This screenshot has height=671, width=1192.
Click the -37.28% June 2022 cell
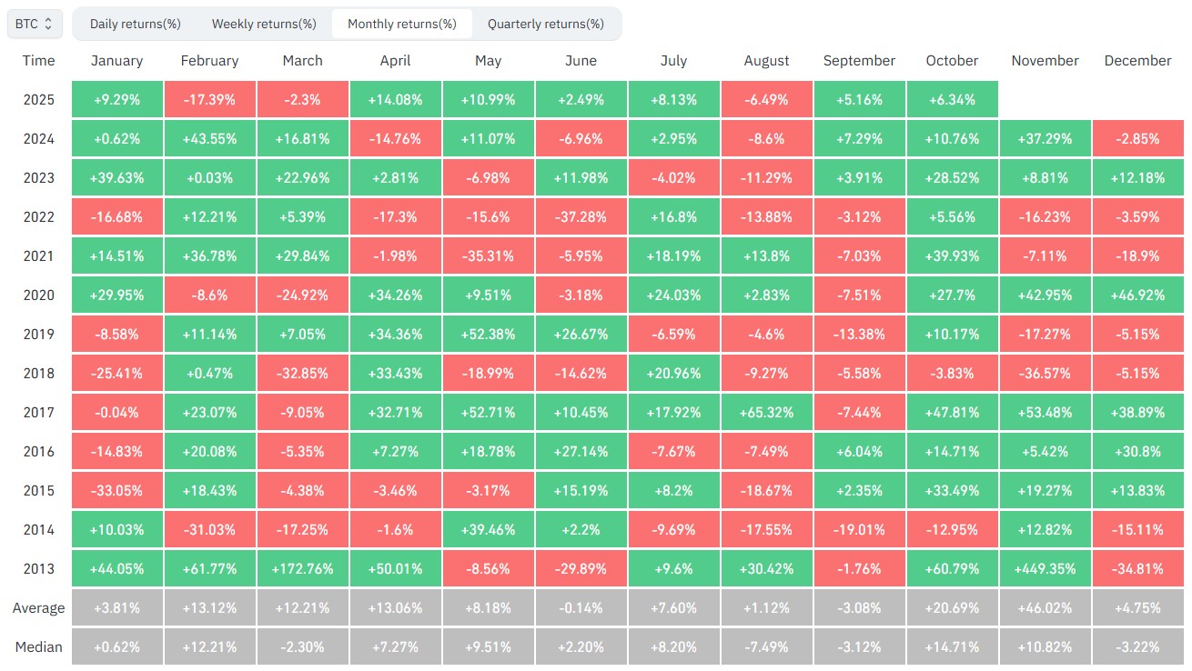(x=581, y=217)
